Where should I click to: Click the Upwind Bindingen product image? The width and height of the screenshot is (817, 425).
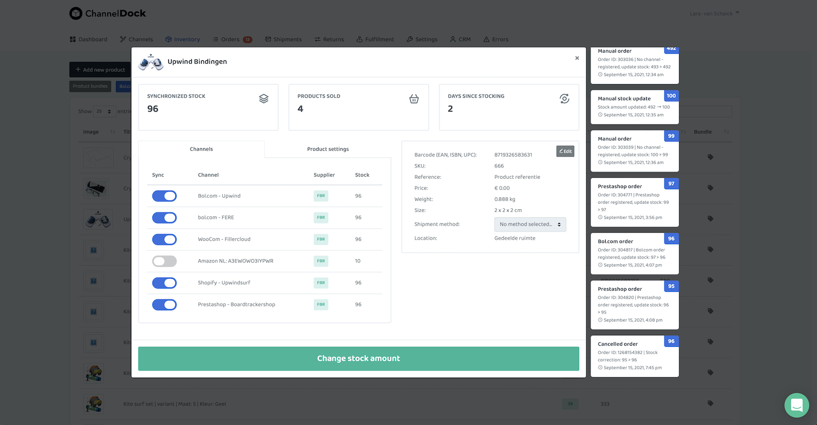coord(151,62)
